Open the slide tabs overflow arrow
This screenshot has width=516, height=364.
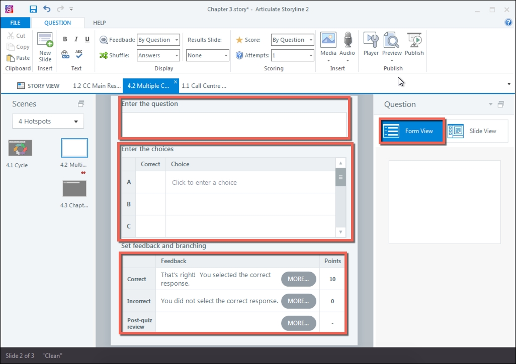509,84
